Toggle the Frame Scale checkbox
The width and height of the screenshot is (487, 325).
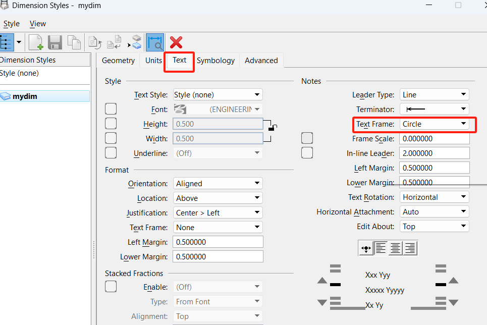(307, 138)
